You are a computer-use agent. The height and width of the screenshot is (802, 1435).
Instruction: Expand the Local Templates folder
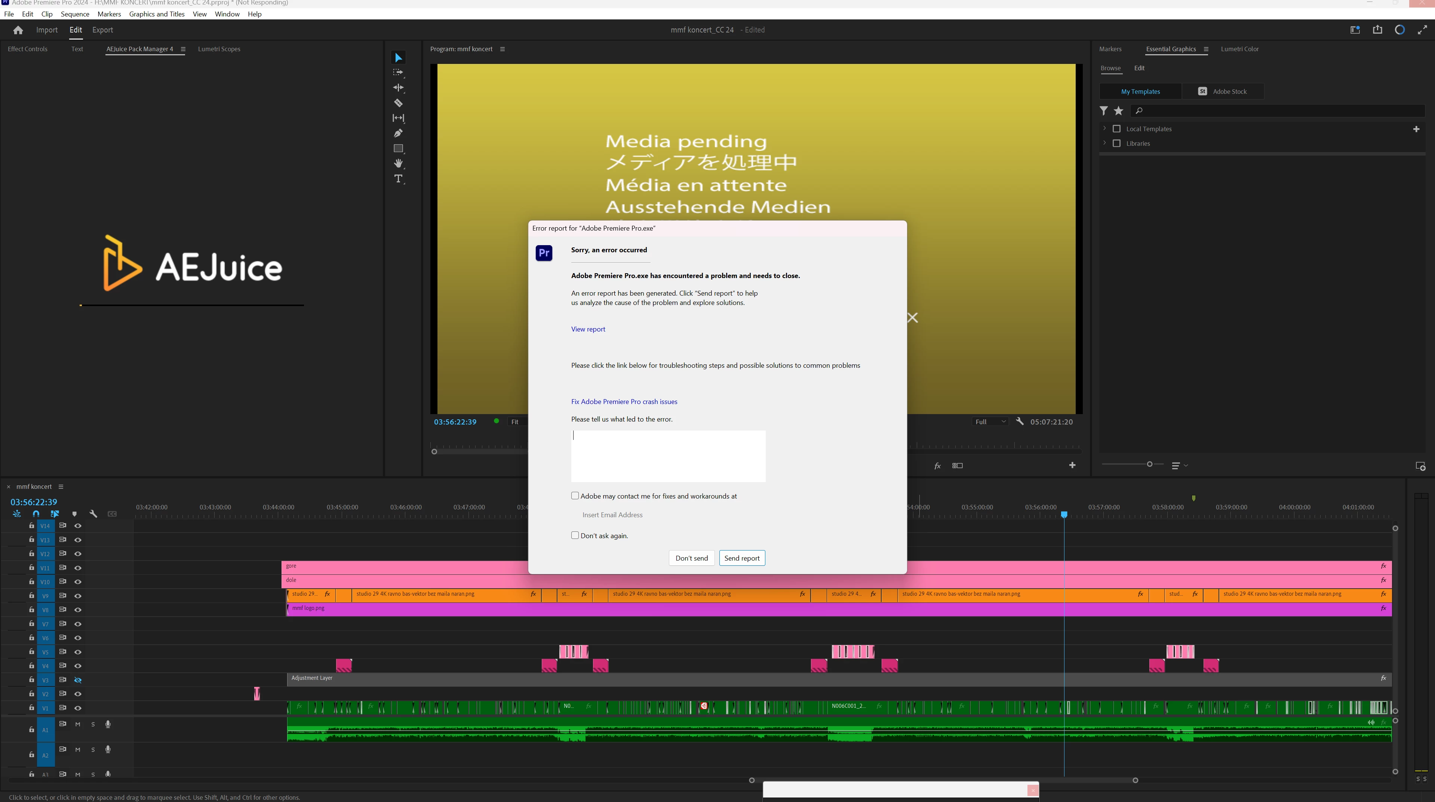pos(1104,129)
